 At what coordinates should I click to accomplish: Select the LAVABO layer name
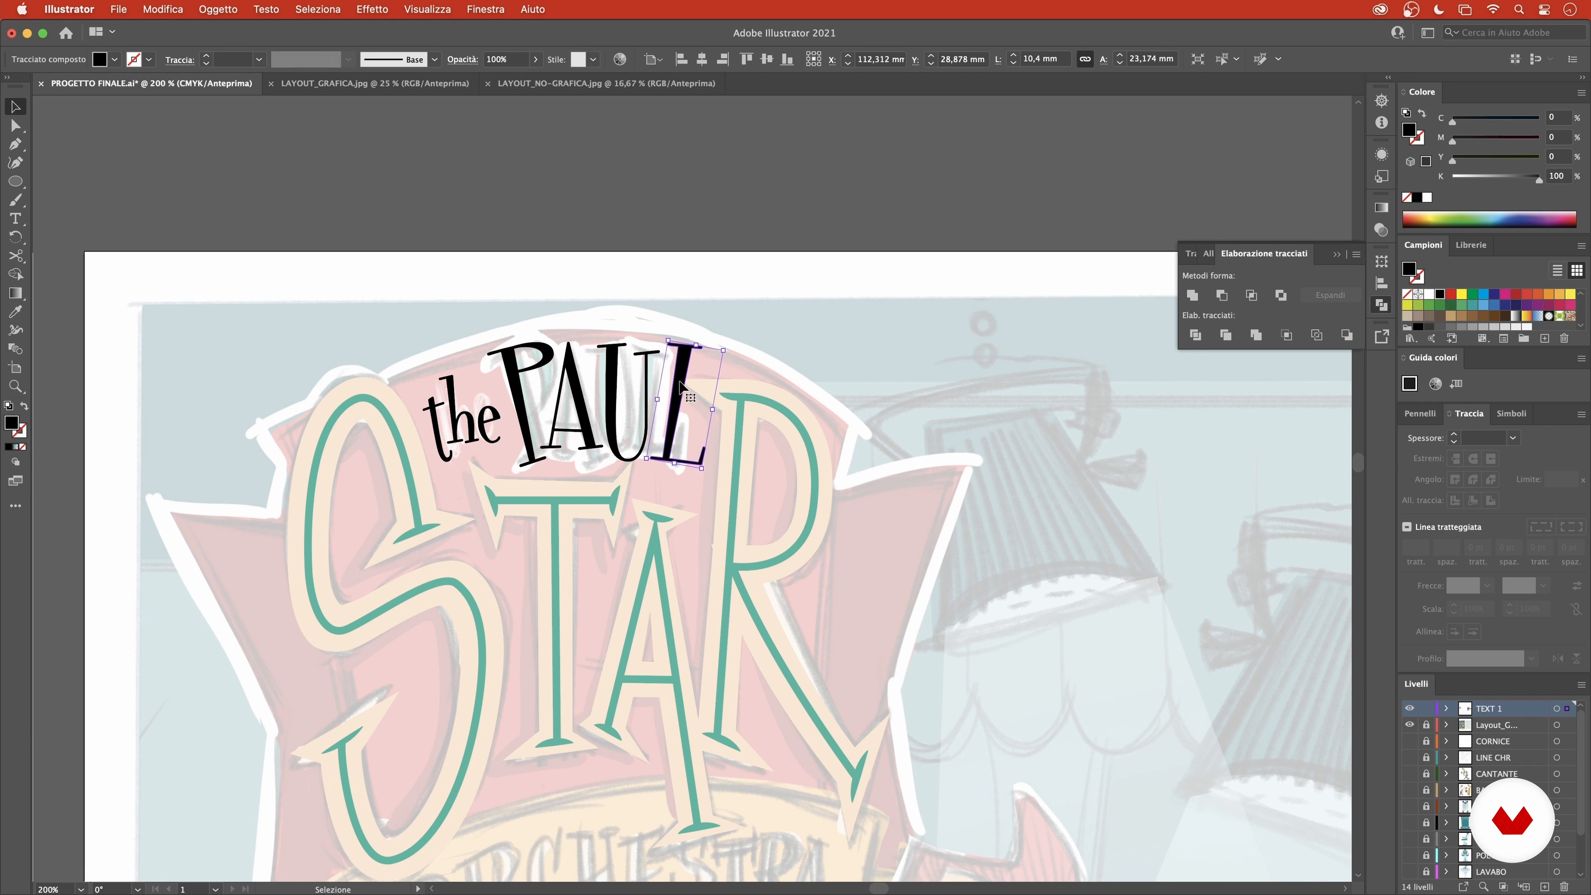[x=1490, y=871]
